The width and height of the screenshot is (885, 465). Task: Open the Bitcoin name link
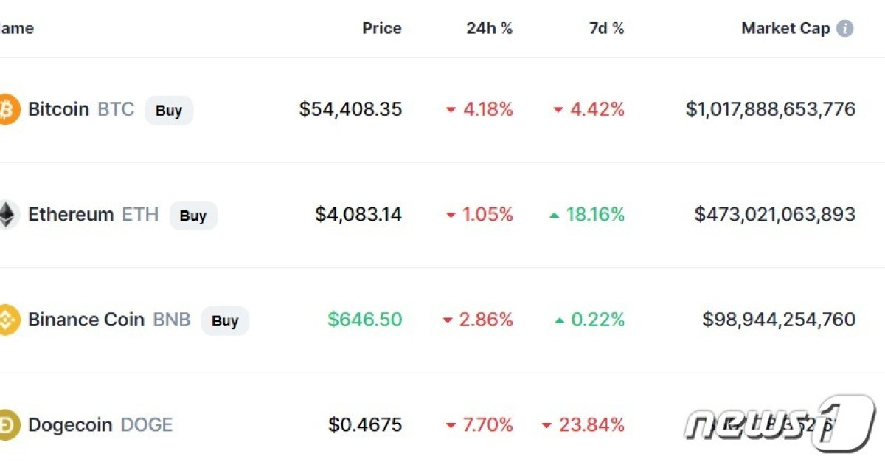(x=58, y=109)
